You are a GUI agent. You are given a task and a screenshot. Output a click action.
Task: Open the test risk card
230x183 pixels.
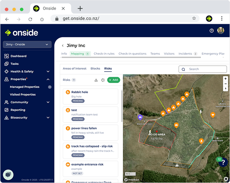91,114
